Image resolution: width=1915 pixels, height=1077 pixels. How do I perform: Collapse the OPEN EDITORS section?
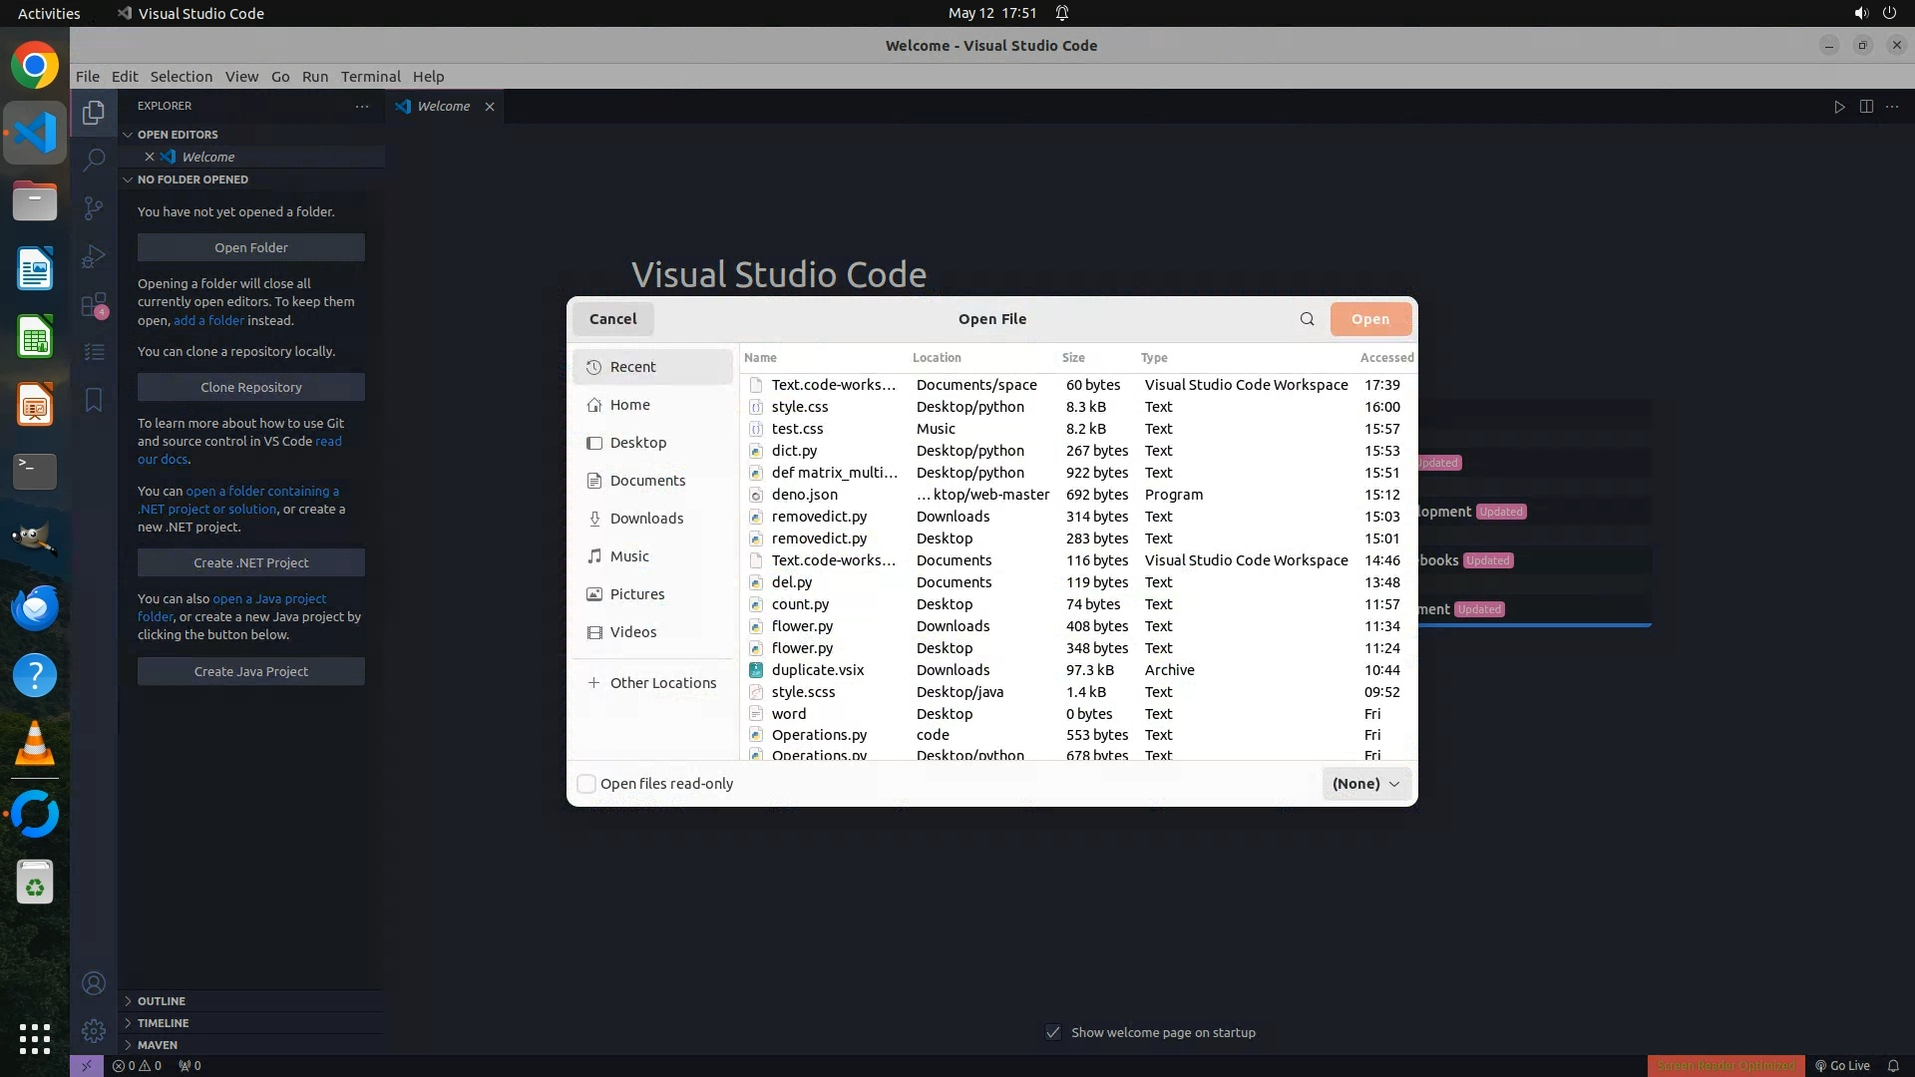coord(177,135)
